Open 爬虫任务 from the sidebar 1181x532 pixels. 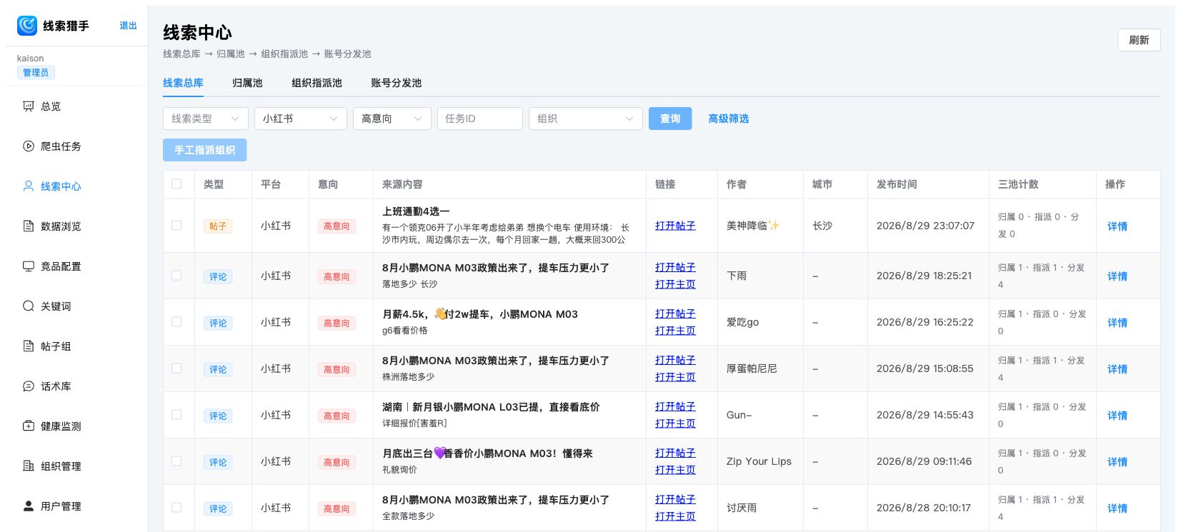coord(61,146)
